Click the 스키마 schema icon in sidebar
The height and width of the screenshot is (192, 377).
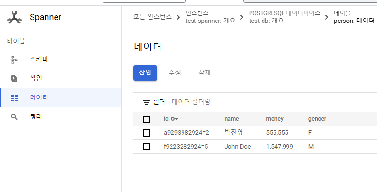[x=14, y=60]
